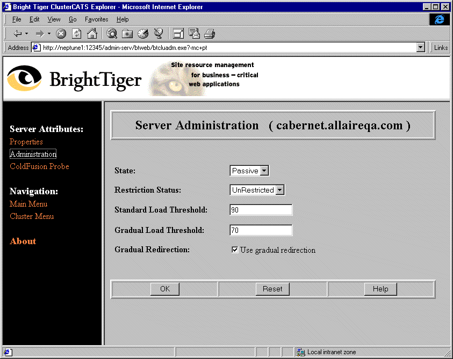Image resolution: width=453 pixels, height=359 pixels.
Task: Open the Restriction Status dropdown
Action: pyautogui.click(x=279, y=190)
